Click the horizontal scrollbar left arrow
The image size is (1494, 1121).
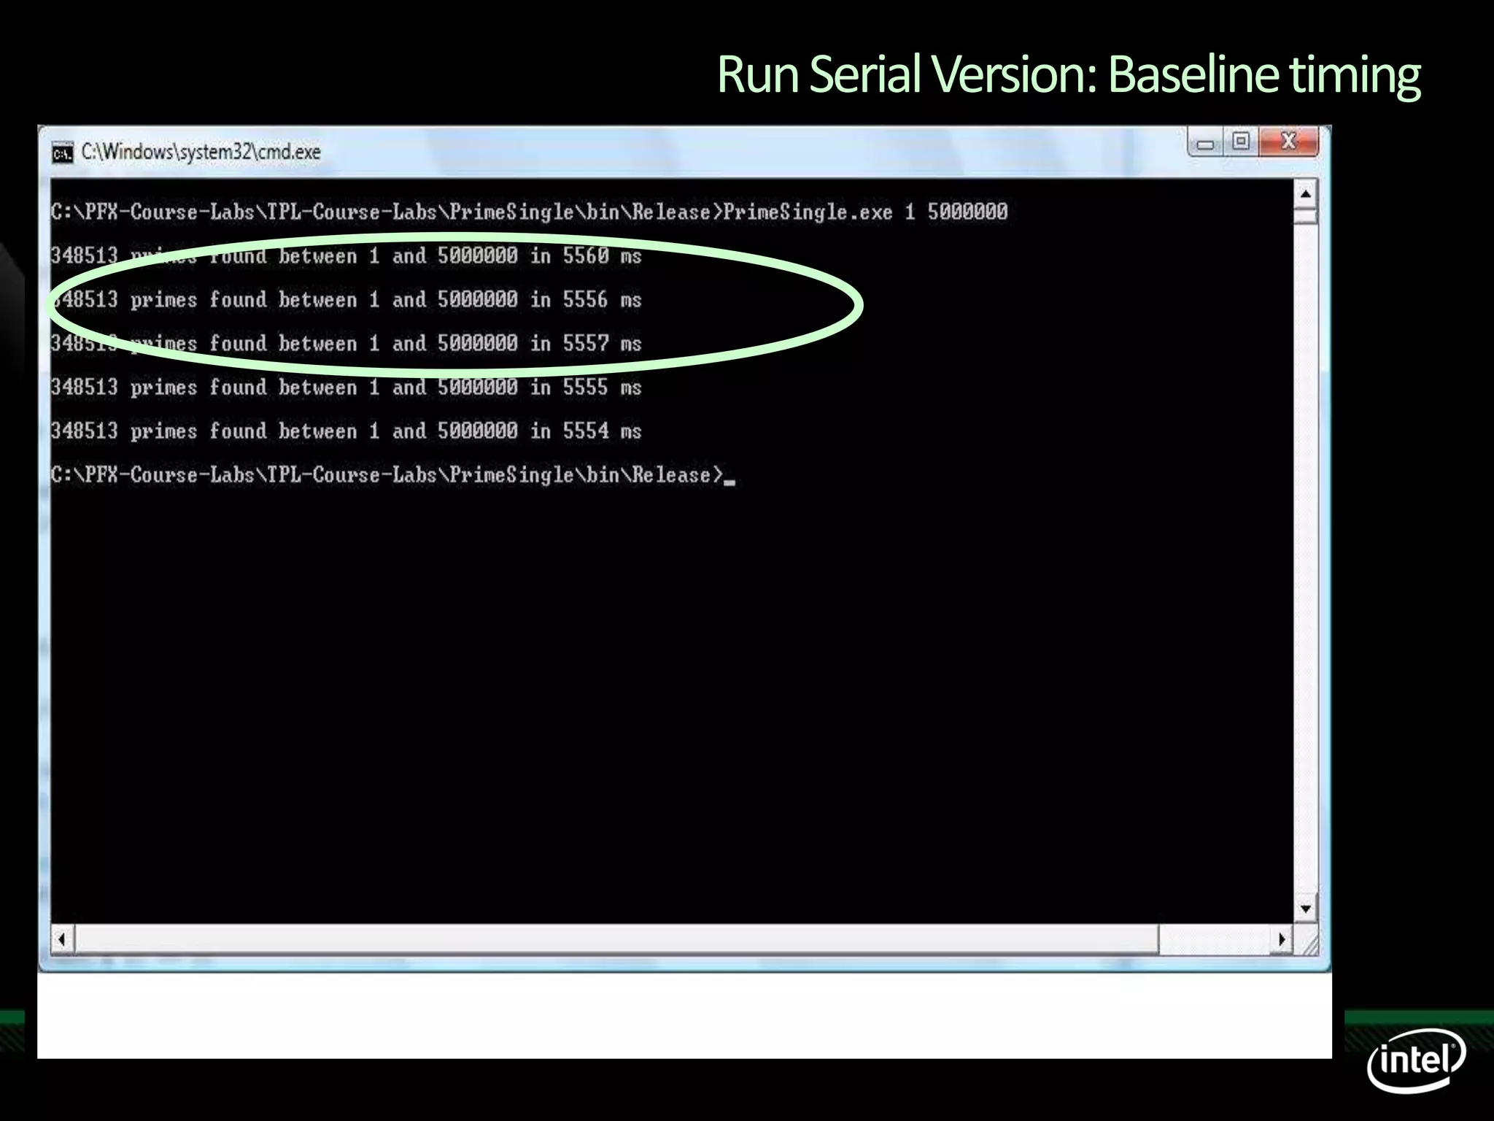63,939
